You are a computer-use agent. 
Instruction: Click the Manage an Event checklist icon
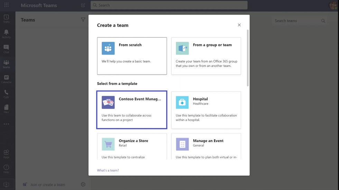pos(182,144)
